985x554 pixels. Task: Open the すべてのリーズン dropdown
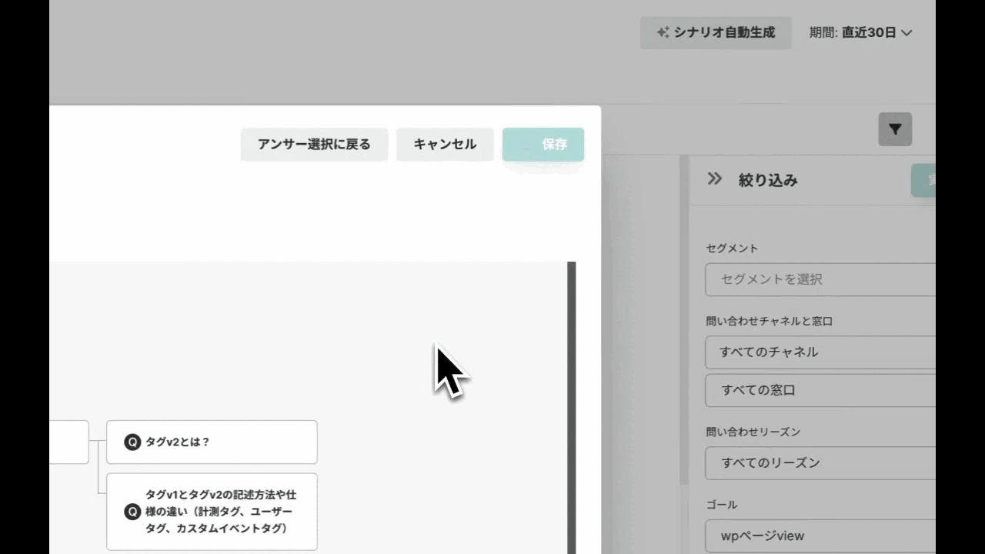(820, 462)
